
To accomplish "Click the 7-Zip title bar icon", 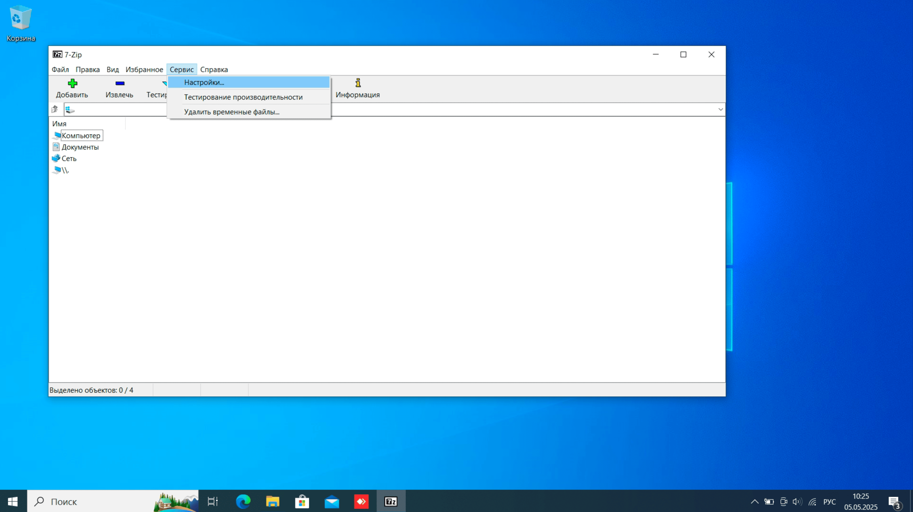I will 57,55.
